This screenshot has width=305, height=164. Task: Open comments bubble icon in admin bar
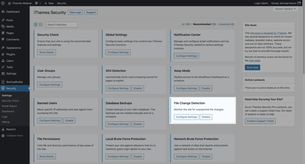pyautogui.click(x=36, y=3)
